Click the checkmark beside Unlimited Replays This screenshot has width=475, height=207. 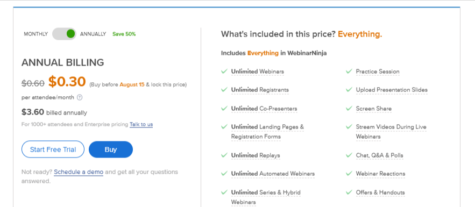click(x=224, y=155)
